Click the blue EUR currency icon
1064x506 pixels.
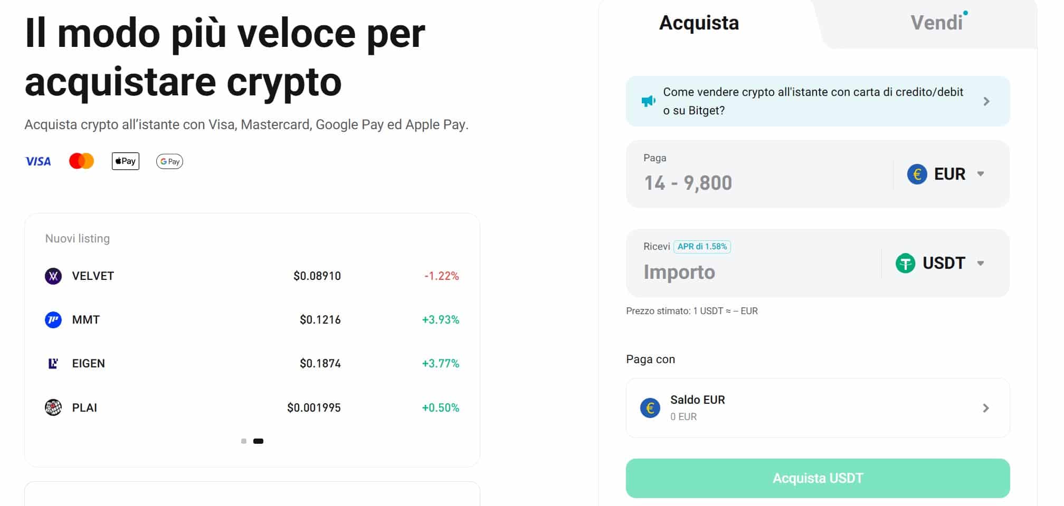(x=917, y=174)
